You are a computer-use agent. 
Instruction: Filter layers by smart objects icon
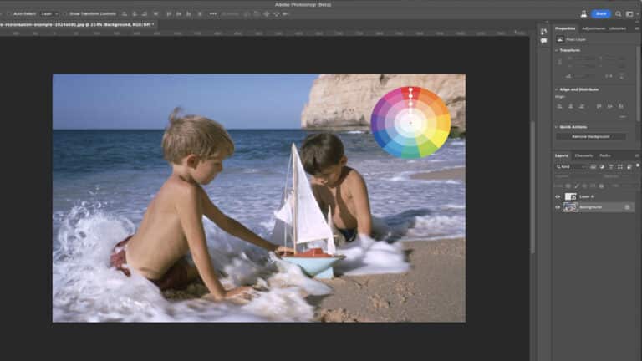pyautogui.click(x=629, y=167)
